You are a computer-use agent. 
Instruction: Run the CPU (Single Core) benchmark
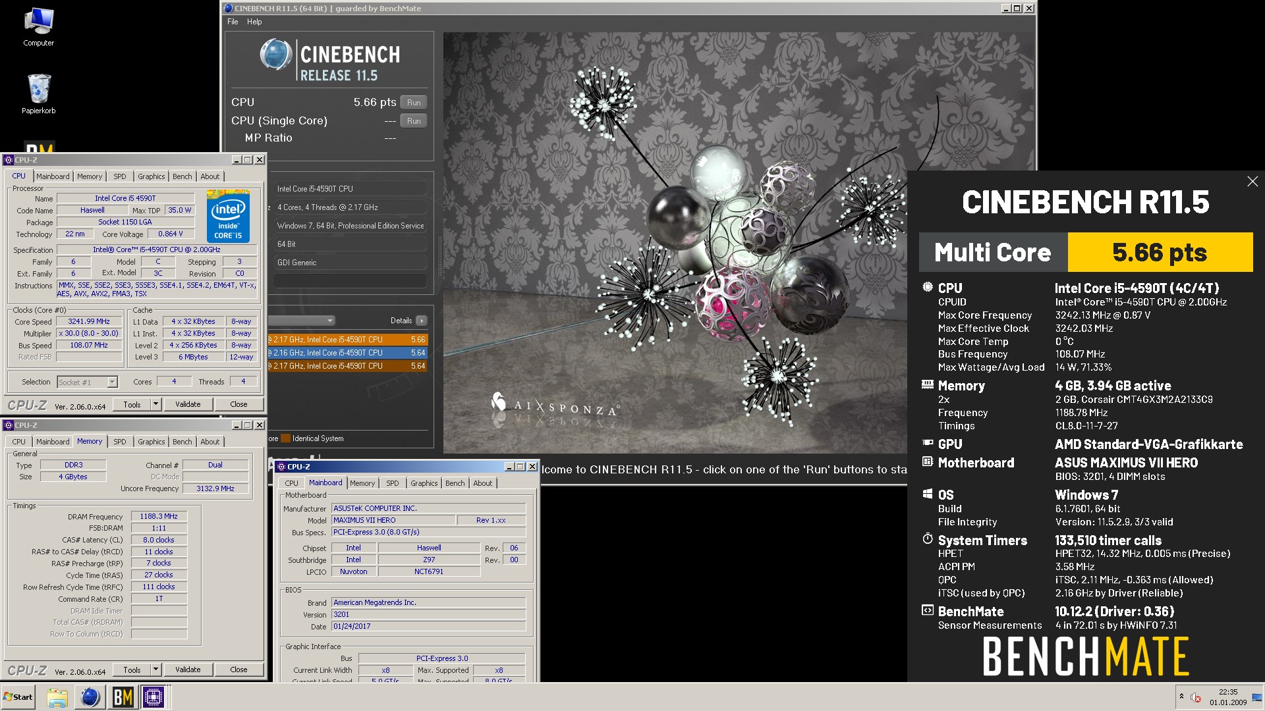pos(414,120)
